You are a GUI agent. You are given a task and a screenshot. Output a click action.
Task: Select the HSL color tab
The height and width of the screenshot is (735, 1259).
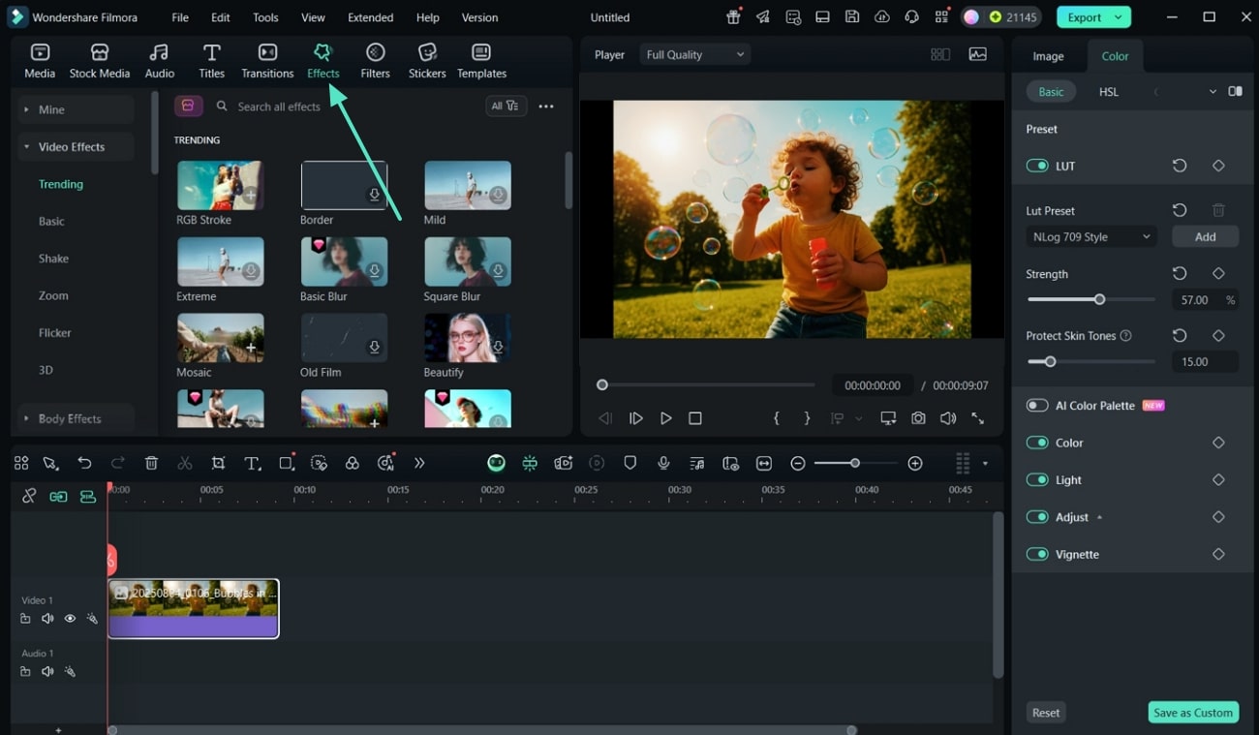pos(1109,92)
